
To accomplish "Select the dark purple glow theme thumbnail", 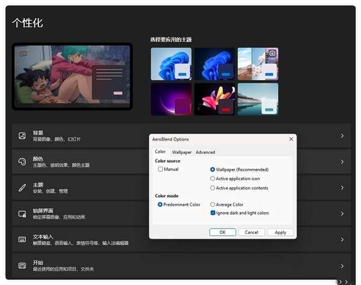I will (x=171, y=99).
